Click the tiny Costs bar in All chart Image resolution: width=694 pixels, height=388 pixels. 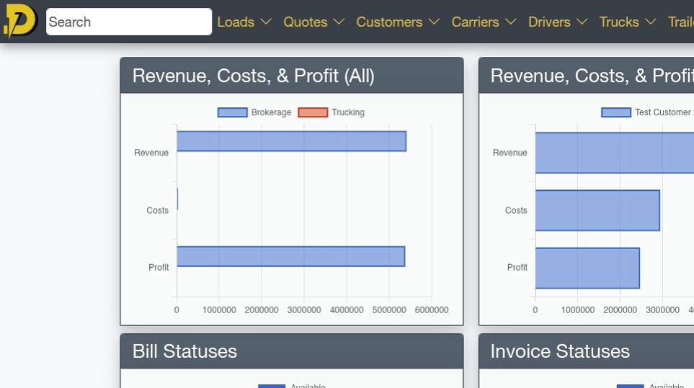pos(177,199)
